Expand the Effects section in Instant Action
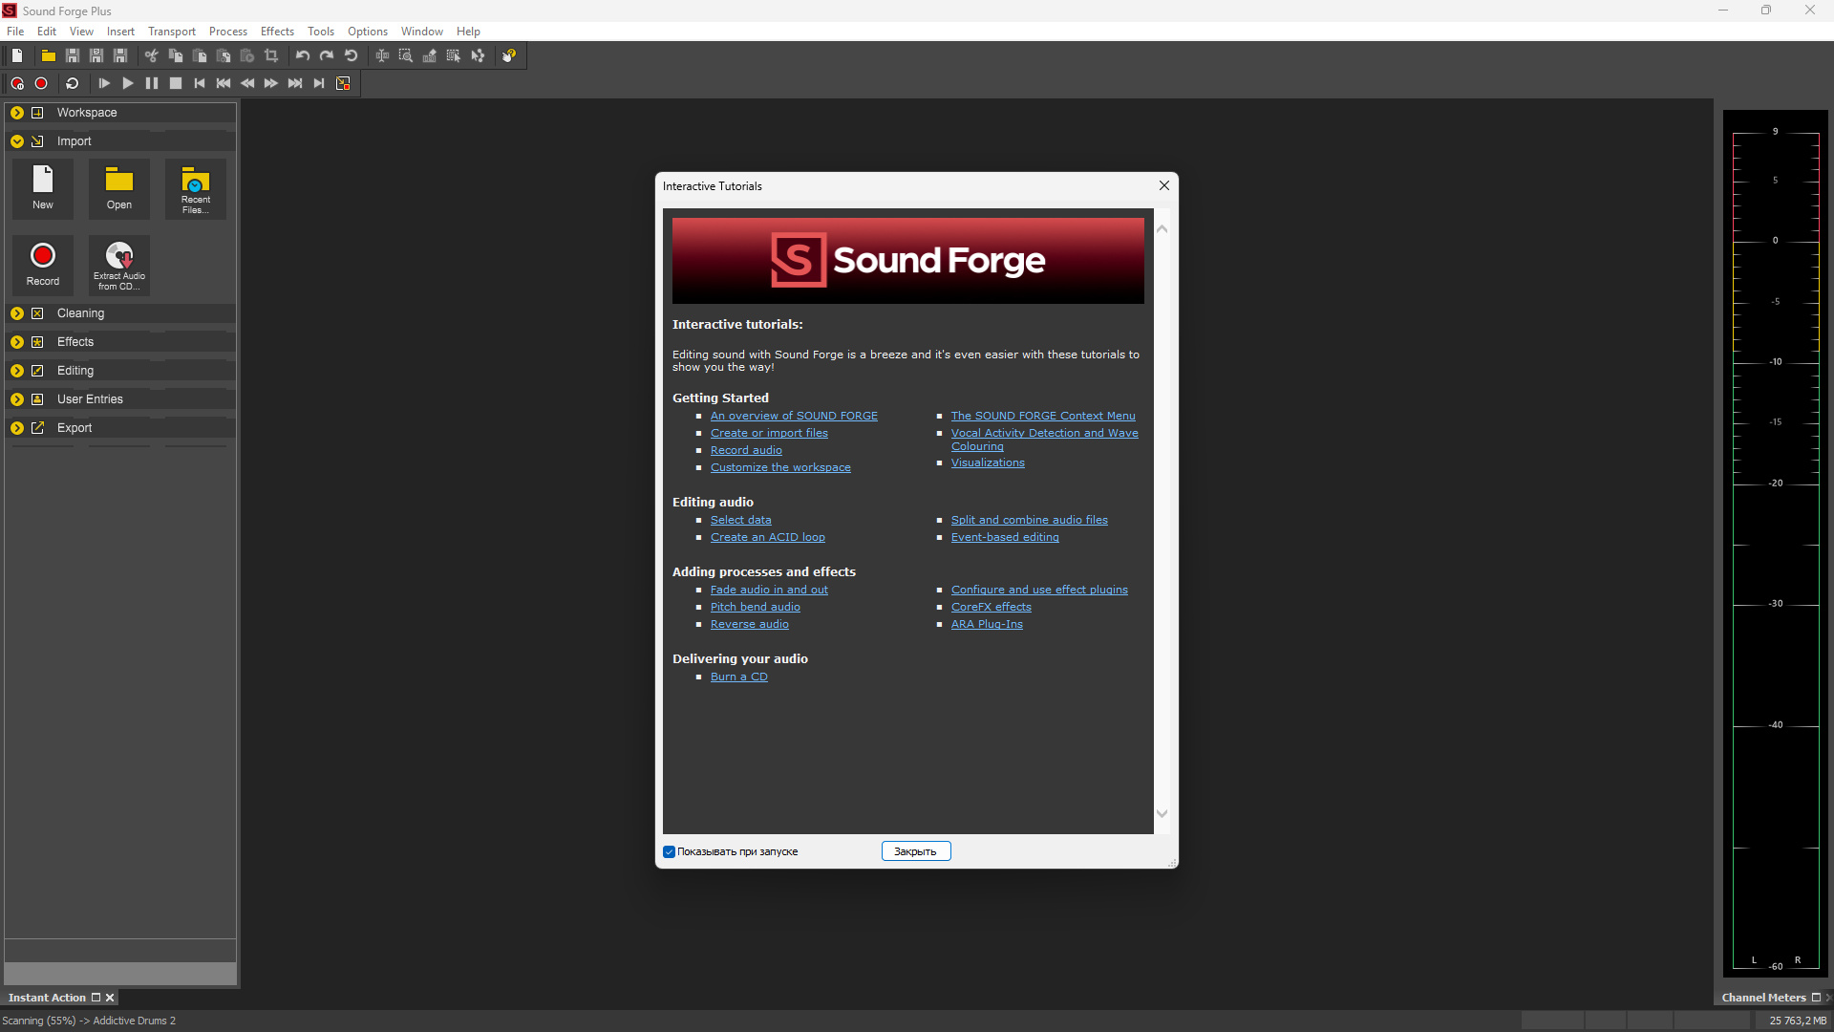This screenshot has width=1834, height=1032. tap(17, 342)
